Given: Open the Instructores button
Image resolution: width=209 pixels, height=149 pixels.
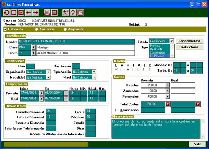Looking at the screenshot, I should (189, 47).
